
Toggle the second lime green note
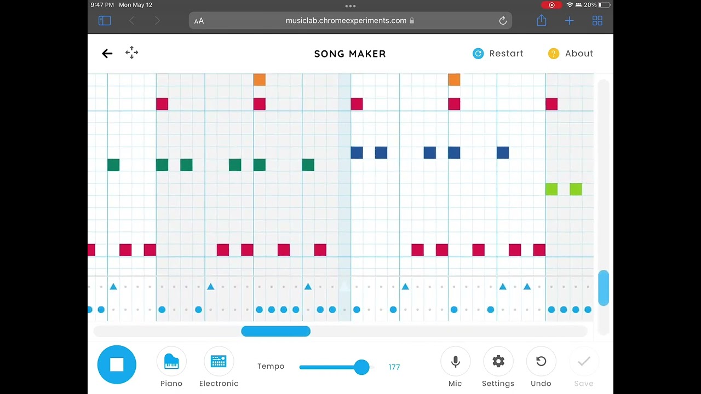click(576, 189)
